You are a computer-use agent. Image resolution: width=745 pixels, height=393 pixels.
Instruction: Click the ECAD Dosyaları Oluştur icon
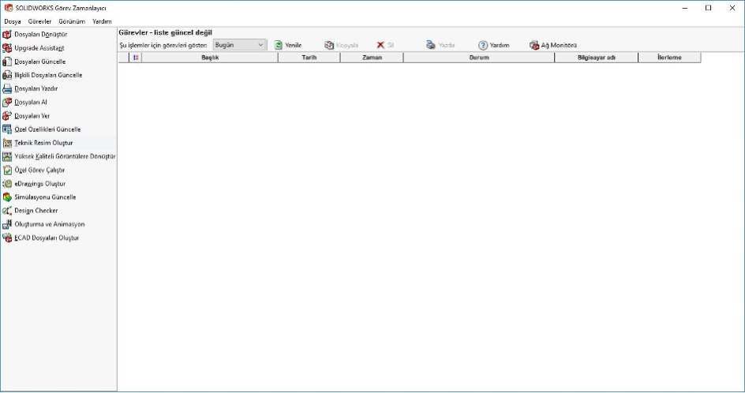pyautogui.click(x=7, y=238)
